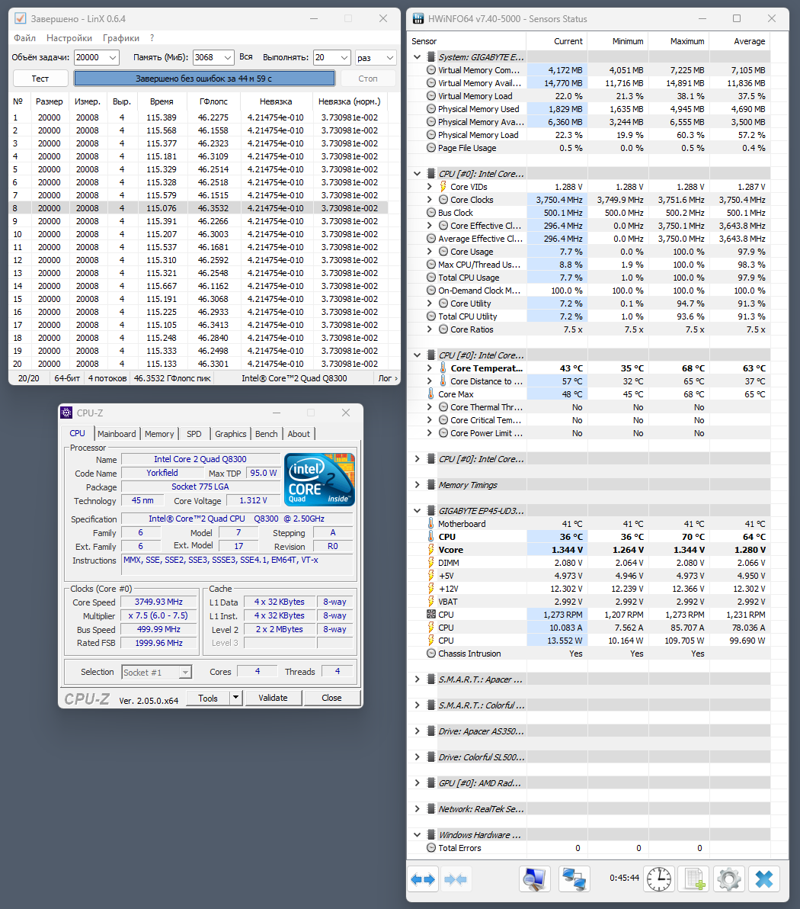Click the Motherboard thermometer icon

pos(430,523)
